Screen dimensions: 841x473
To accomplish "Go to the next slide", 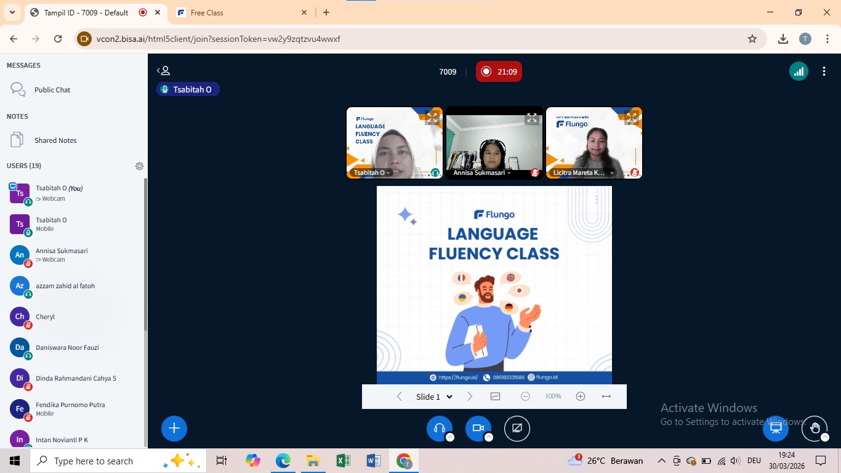I will (x=470, y=397).
